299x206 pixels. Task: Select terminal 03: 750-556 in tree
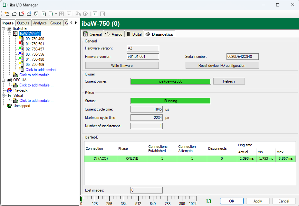click(x=35, y=54)
